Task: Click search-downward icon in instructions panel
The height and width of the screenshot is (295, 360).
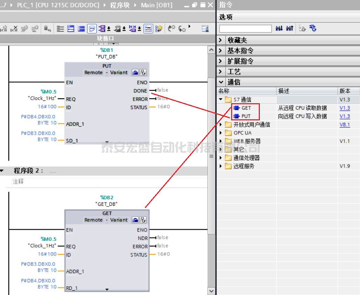Action: pyautogui.click(x=279, y=29)
